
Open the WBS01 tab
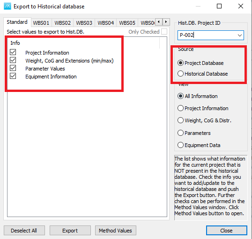(x=41, y=23)
